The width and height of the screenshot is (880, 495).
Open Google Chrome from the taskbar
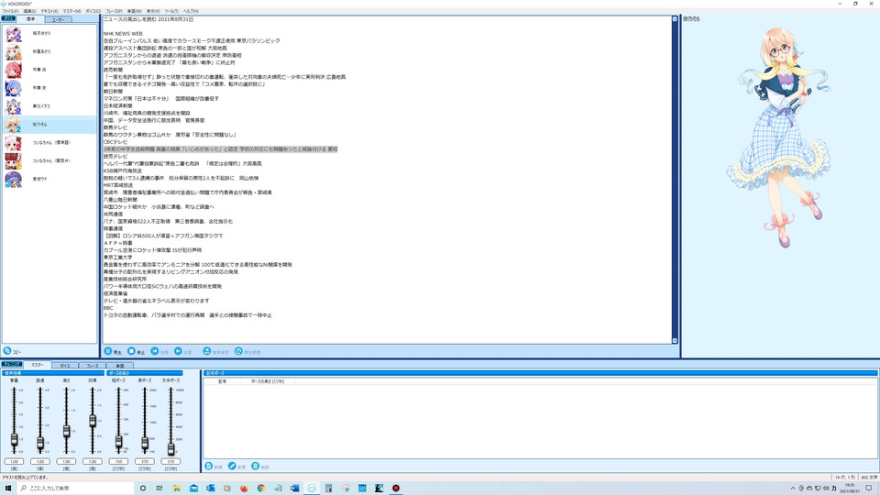point(261,489)
